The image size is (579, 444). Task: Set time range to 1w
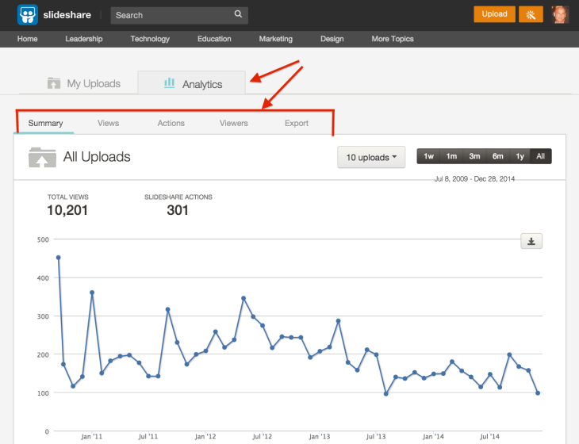tap(428, 156)
